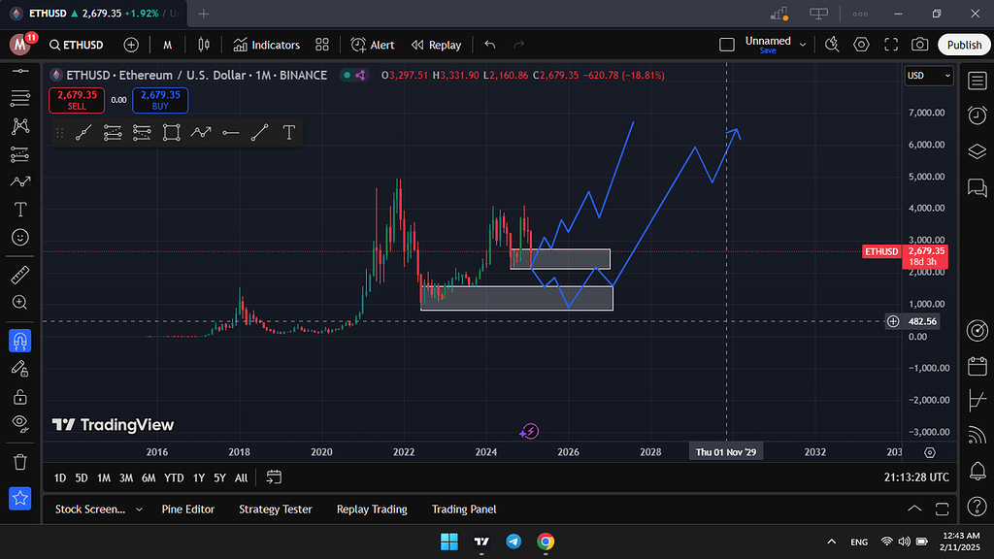Click the ruler Measure tool
This screenshot has height=559, width=994.
point(19,275)
